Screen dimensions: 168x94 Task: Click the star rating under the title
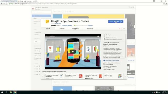tap(54, 25)
